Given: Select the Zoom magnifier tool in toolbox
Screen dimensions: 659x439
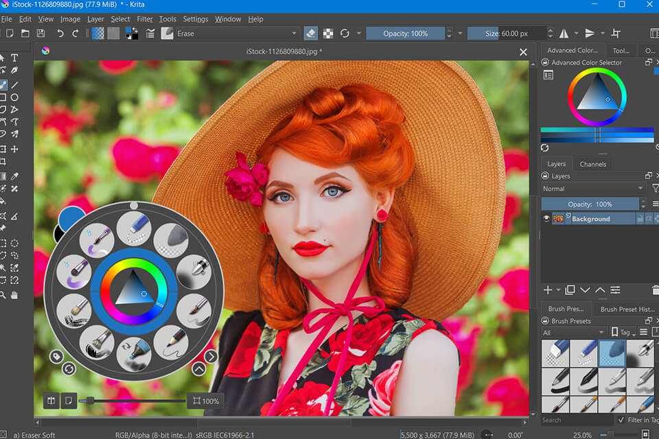Looking at the screenshot, I should (2, 295).
